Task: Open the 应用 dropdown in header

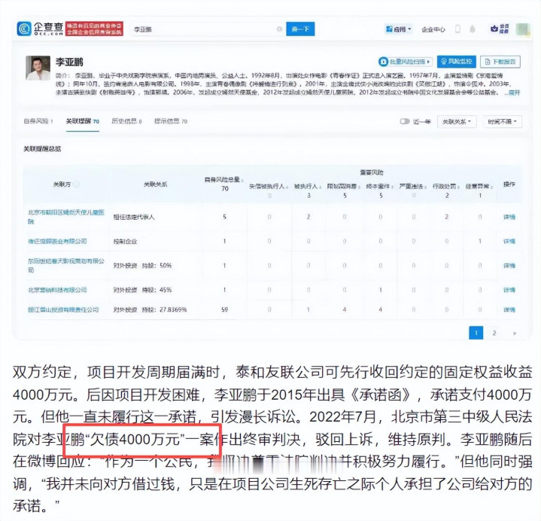Action: click(399, 29)
